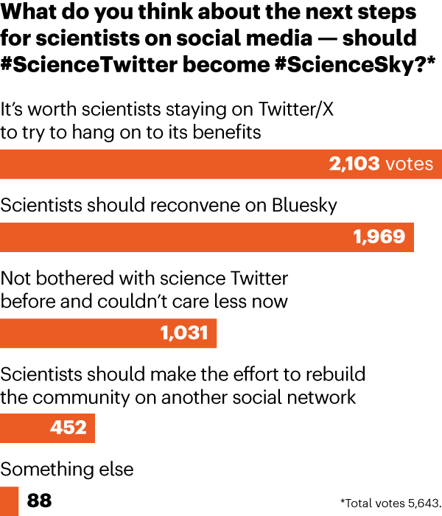
Task: Click the word 'votes' on top bar
Action: (410, 164)
